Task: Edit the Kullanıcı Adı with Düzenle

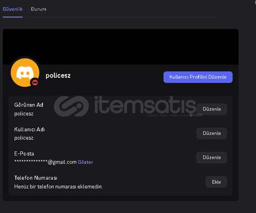Action: (x=212, y=133)
